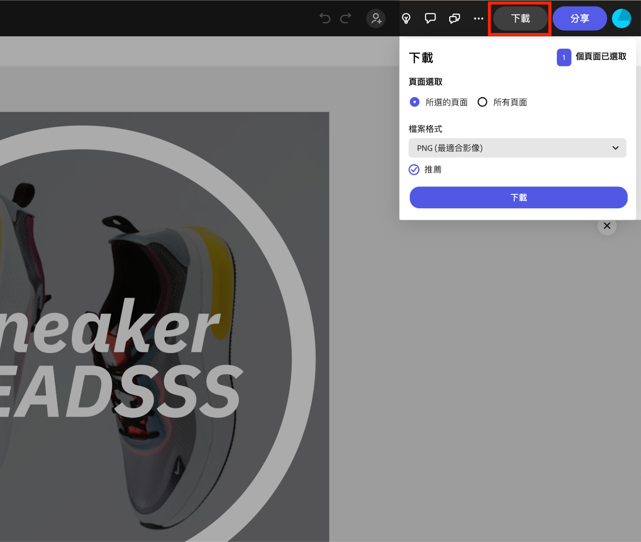The width and height of the screenshot is (641, 542).
Task: Select the 所有頁面 radio option
Action: tap(482, 102)
